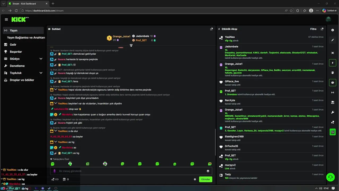The height and width of the screenshot is (191, 339).
Task: Select the headphones green emote
Action: 70,164
